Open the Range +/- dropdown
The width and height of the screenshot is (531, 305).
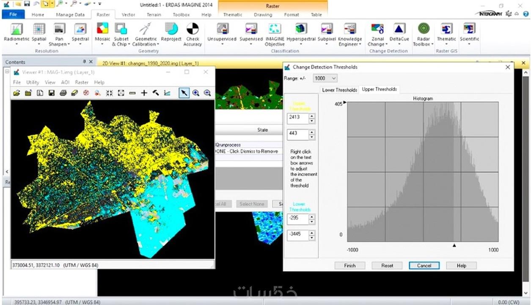coord(325,78)
